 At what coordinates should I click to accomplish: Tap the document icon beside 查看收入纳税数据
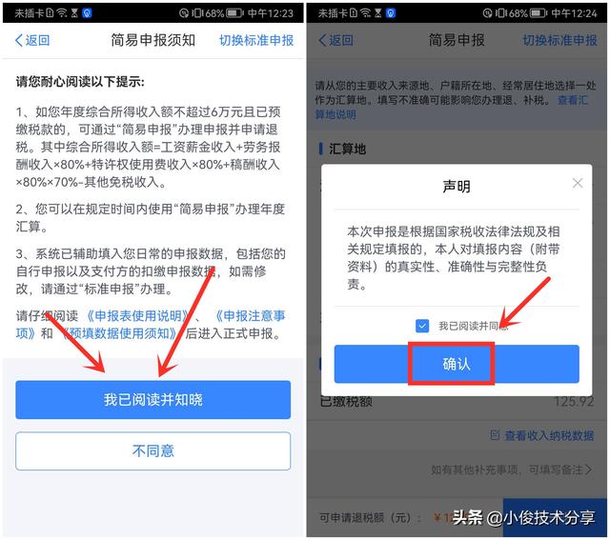point(495,435)
